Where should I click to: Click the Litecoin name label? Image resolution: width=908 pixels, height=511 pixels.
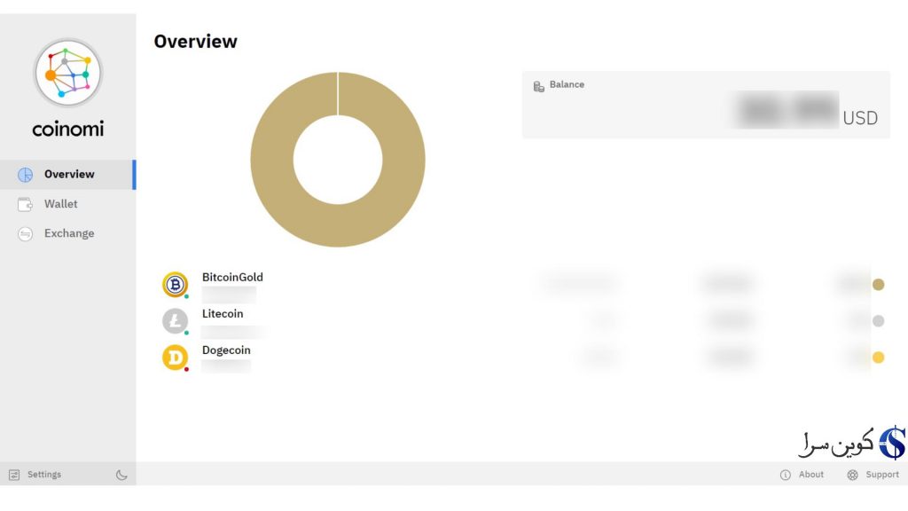click(x=223, y=314)
